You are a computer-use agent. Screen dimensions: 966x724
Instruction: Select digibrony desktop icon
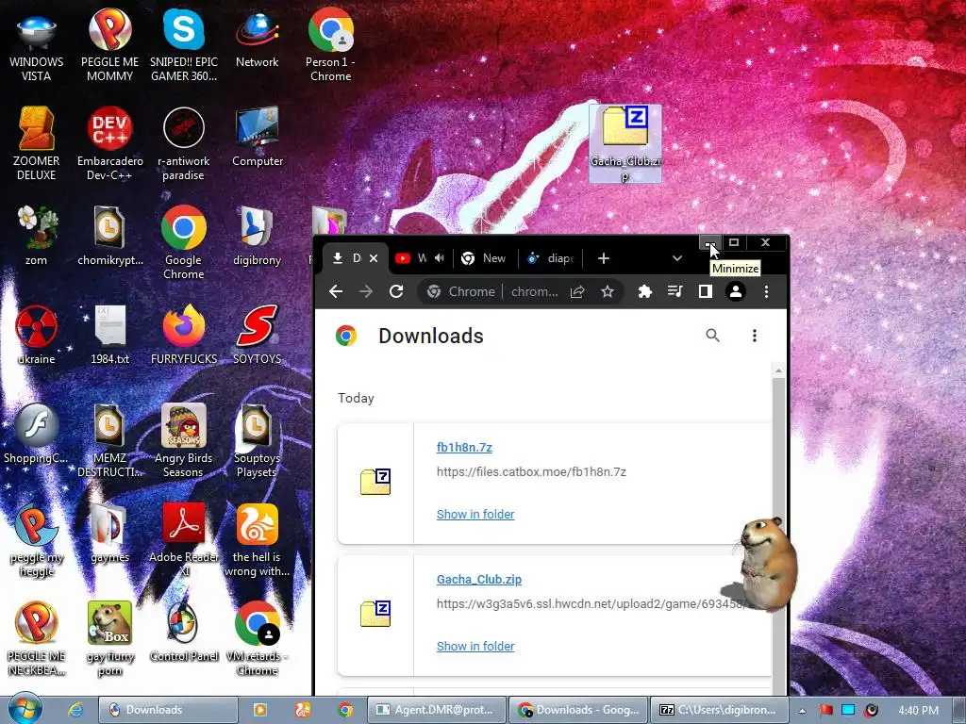[257, 236]
